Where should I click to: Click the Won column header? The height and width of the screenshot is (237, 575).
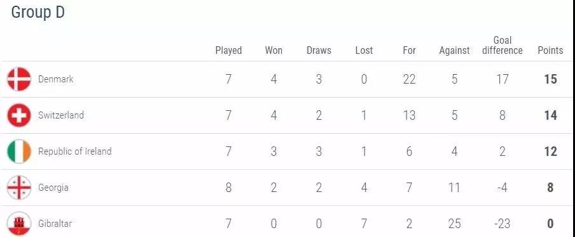[x=274, y=51]
